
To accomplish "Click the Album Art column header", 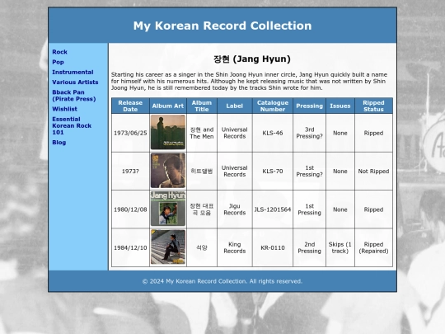I will [x=168, y=106].
